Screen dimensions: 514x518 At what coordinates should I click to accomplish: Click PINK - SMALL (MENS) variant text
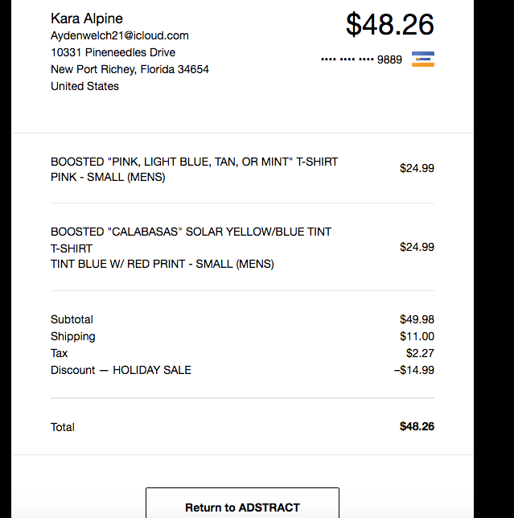pos(108,177)
